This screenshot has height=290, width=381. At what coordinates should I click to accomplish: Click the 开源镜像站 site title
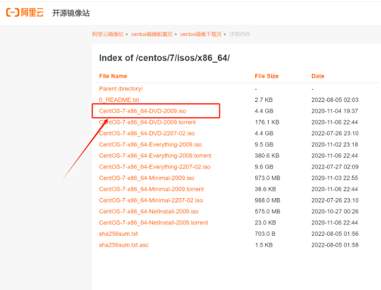click(71, 13)
